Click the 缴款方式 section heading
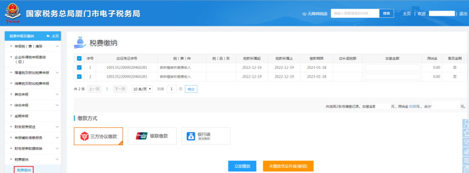Viewport: 469px width, 173px height. coord(87,118)
